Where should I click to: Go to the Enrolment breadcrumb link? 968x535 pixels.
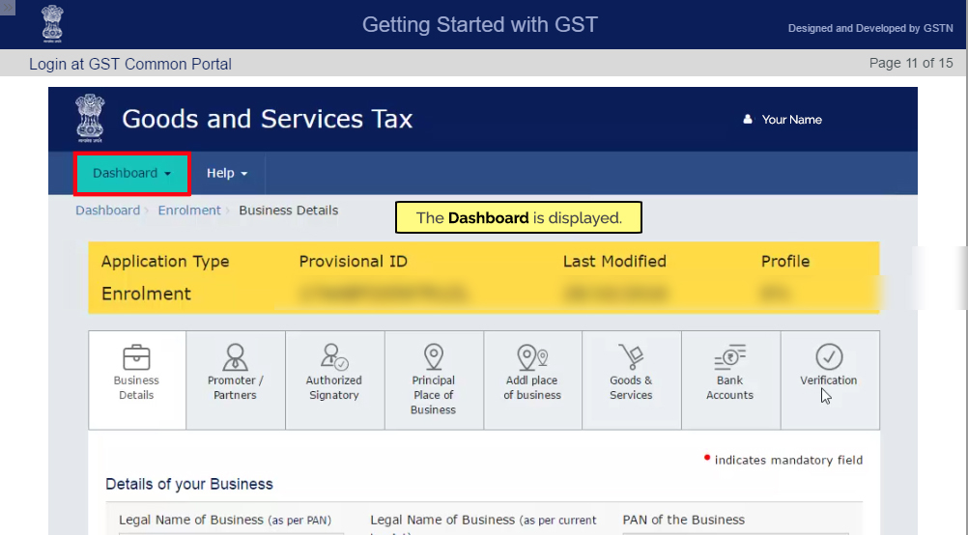(x=189, y=211)
